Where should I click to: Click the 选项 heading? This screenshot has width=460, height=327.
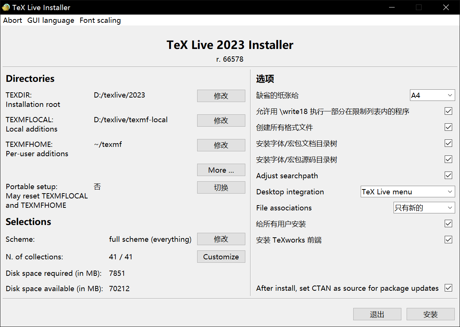point(265,79)
